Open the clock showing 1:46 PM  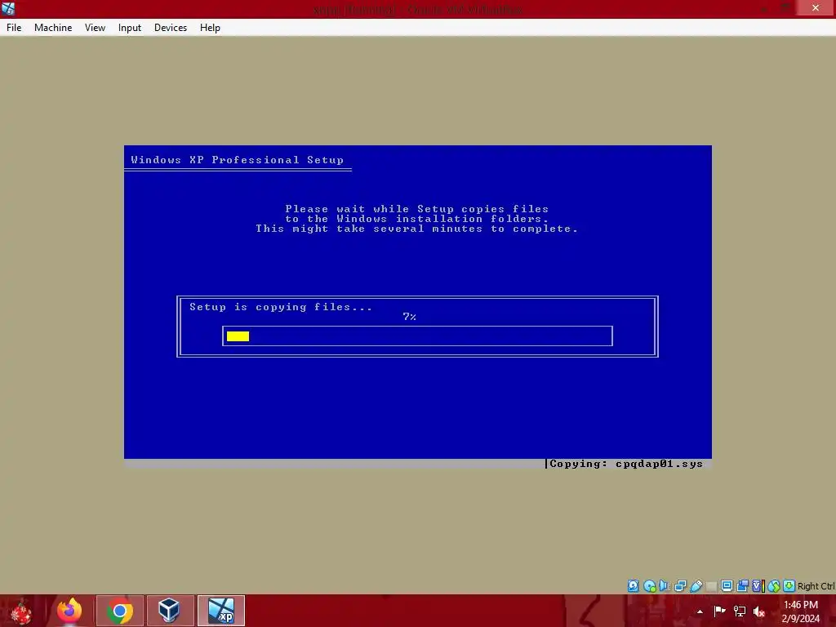pos(801,611)
